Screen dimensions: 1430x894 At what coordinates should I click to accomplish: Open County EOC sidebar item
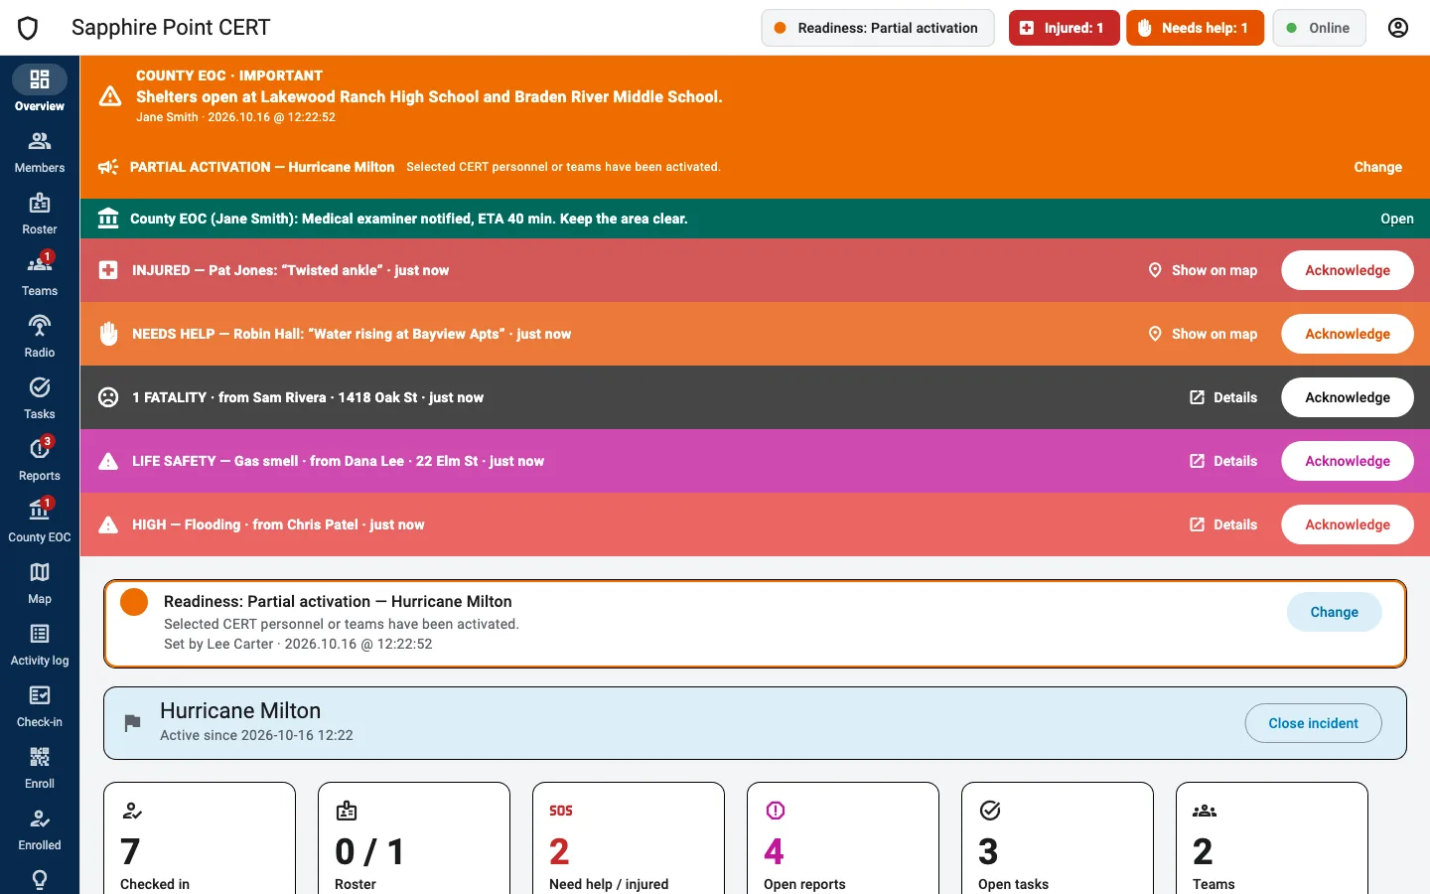(40, 521)
